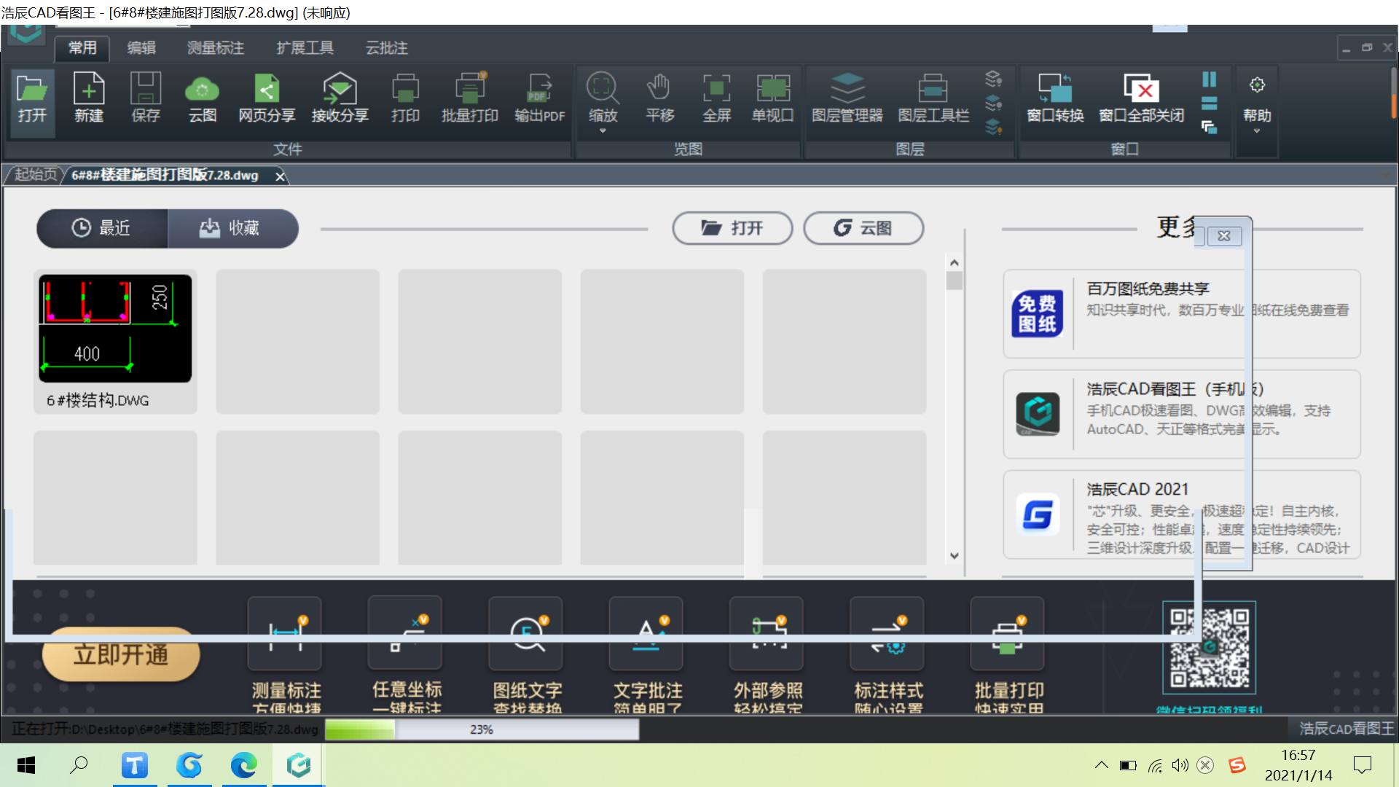Click the 网页分享 web share icon
The image size is (1399, 787).
tap(267, 98)
